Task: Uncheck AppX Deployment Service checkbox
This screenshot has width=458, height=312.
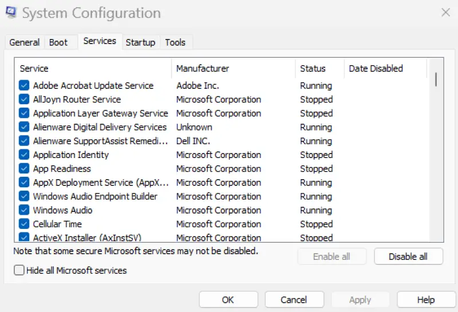Action: [24, 183]
